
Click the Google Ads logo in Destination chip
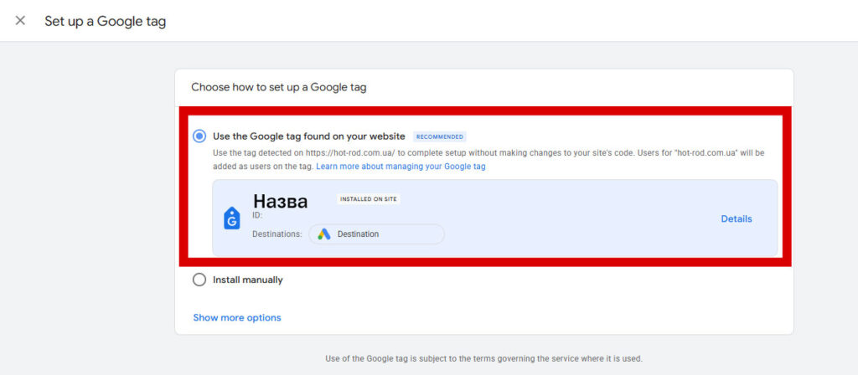click(324, 234)
